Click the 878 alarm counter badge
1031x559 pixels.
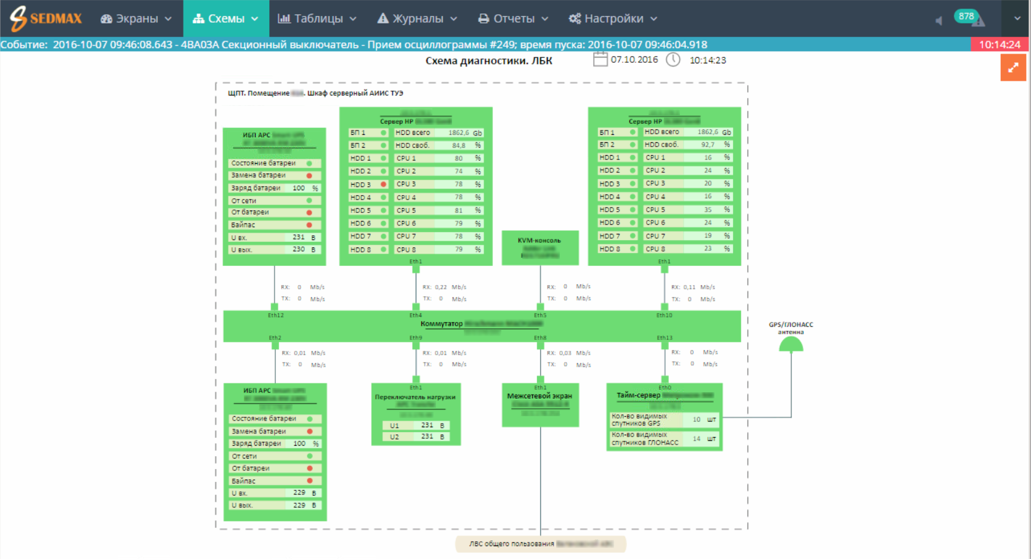[x=966, y=16]
